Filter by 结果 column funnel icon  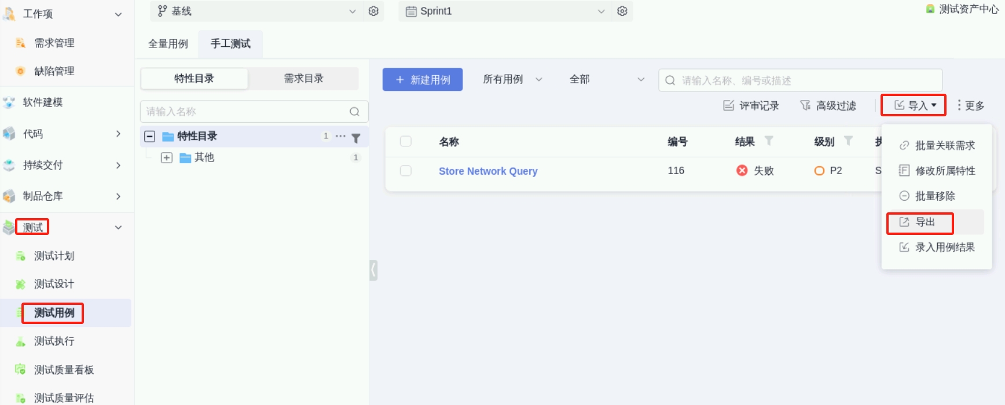coord(769,141)
